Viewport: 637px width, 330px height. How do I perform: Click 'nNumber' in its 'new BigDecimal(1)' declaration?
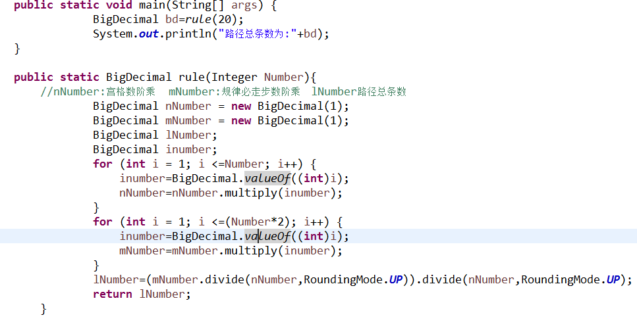click(x=188, y=106)
